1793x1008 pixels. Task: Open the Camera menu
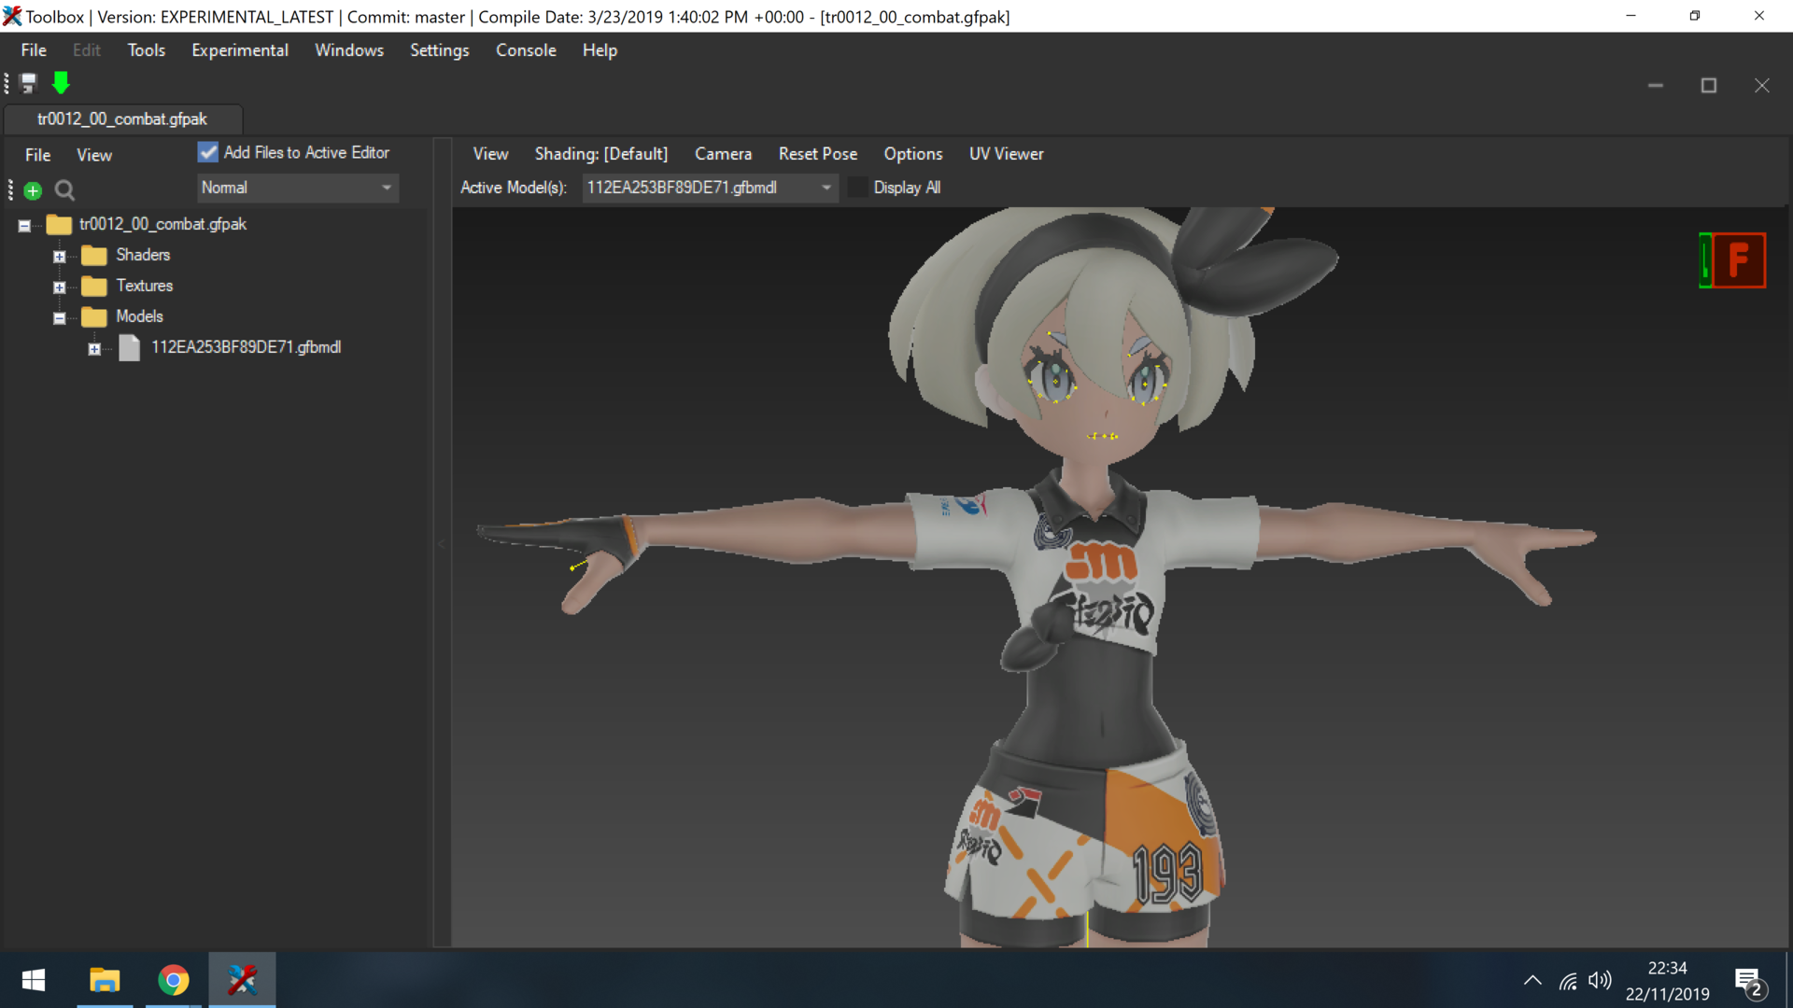tap(723, 154)
